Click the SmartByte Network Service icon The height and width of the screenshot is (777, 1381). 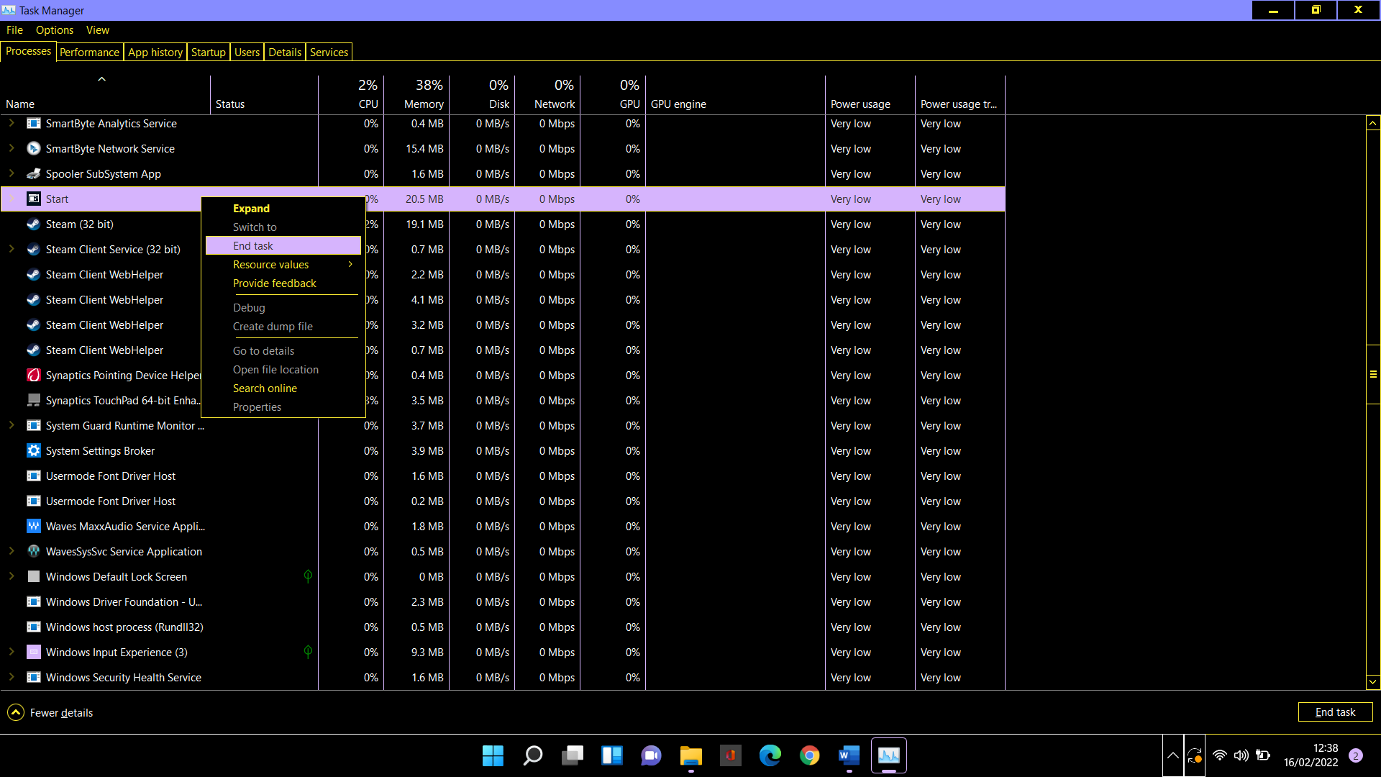[x=33, y=149]
